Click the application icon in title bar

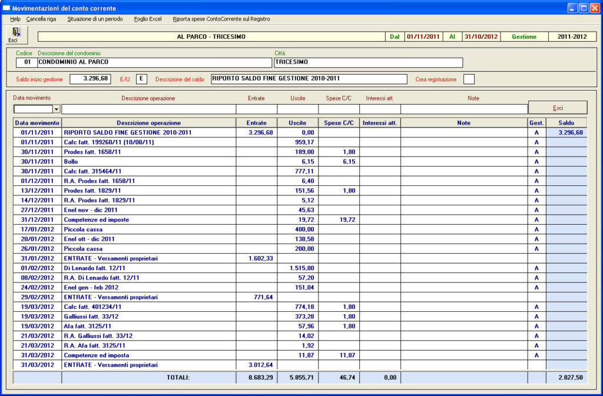coord(6,8)
